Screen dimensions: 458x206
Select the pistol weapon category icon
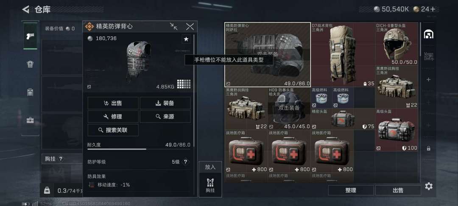coord(30,36)
